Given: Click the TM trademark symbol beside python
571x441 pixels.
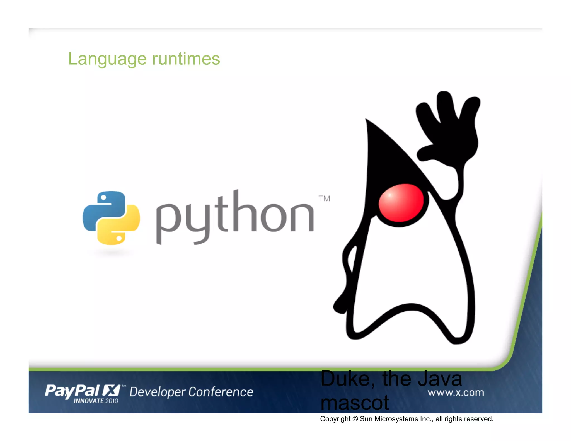Looking at the screenshot, I should pos(324,198).
